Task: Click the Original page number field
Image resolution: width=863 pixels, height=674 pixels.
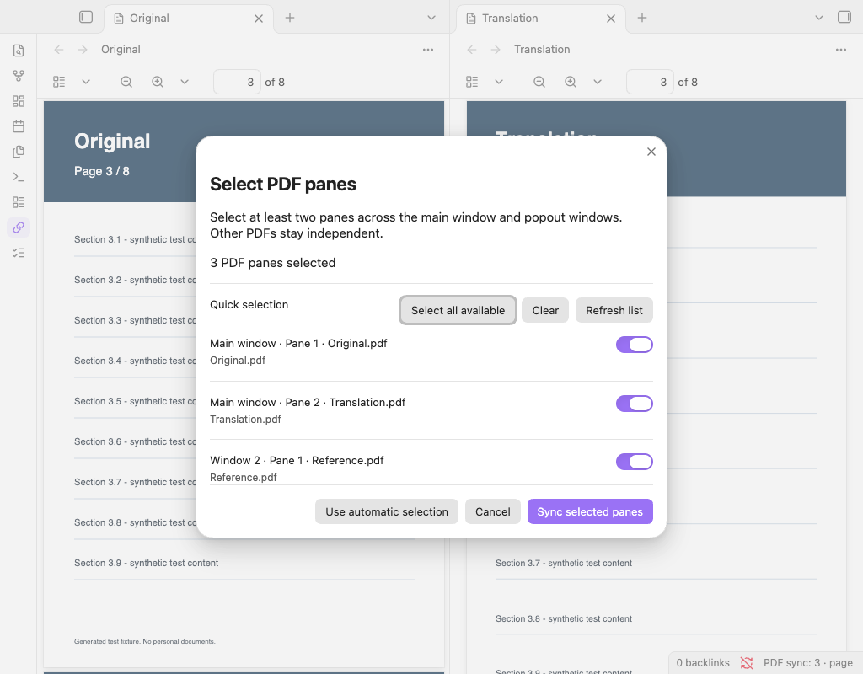Action: click(237, 82)
